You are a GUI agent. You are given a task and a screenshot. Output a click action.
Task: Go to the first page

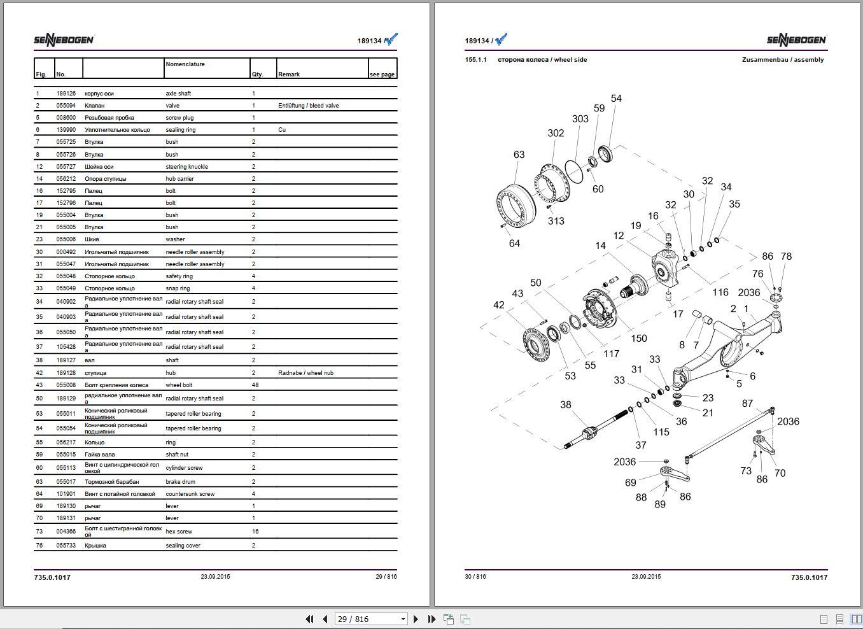click(309, 619)
